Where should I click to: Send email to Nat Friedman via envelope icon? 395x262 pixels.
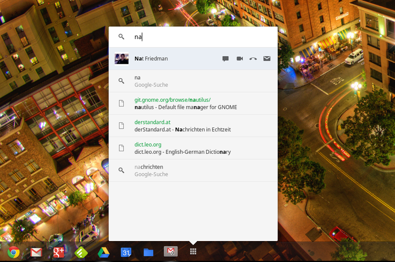pyautogui.click(x=267, y=59)
